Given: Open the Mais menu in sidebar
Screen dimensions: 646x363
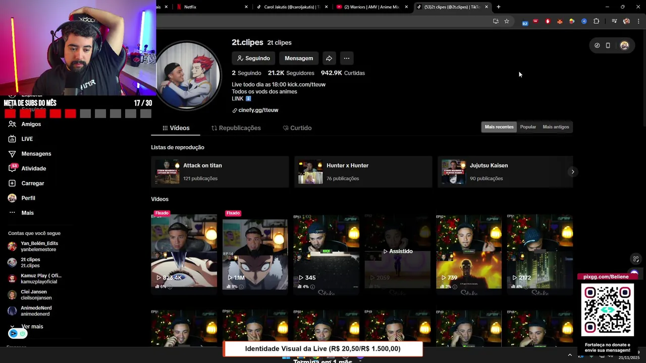Looking at the screenshot, I should 27,213.
